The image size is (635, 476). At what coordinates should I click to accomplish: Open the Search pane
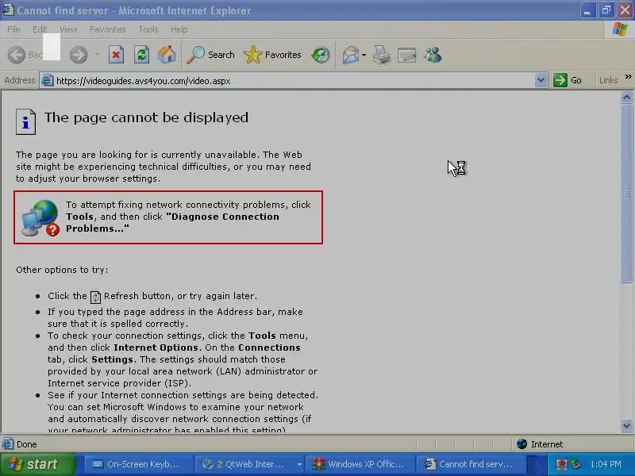pos(210,55)
